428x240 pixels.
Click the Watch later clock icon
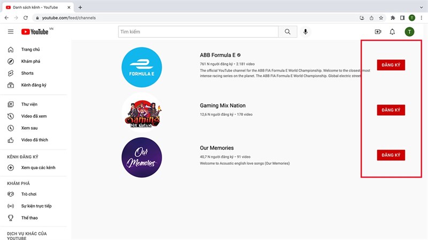click(x=11, y=128)
